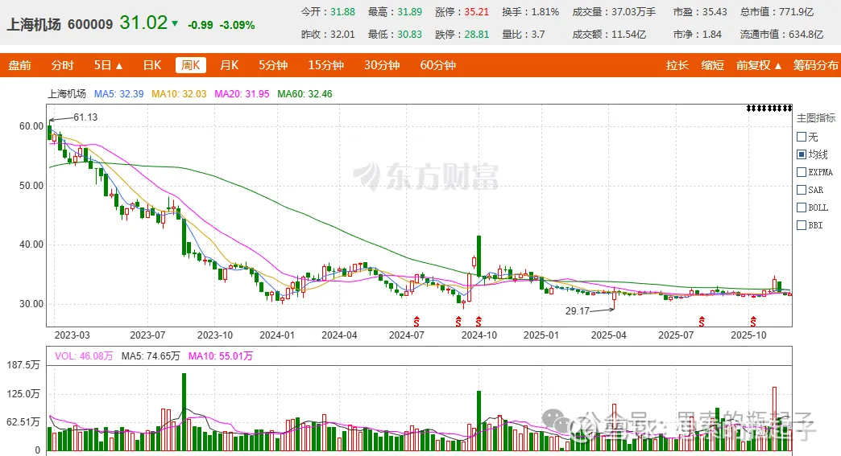This screenshot has height=456, width=841.
Task: Open 筹码分布 chip distribution
Action: (x=815, y=65)
